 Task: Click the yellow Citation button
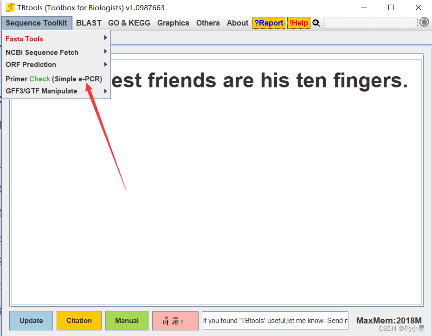coord(79,321)
